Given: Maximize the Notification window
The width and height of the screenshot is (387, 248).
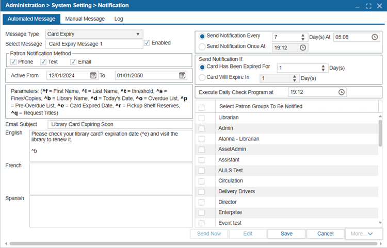Looking at the screenshot, I should tap(368, 6).
